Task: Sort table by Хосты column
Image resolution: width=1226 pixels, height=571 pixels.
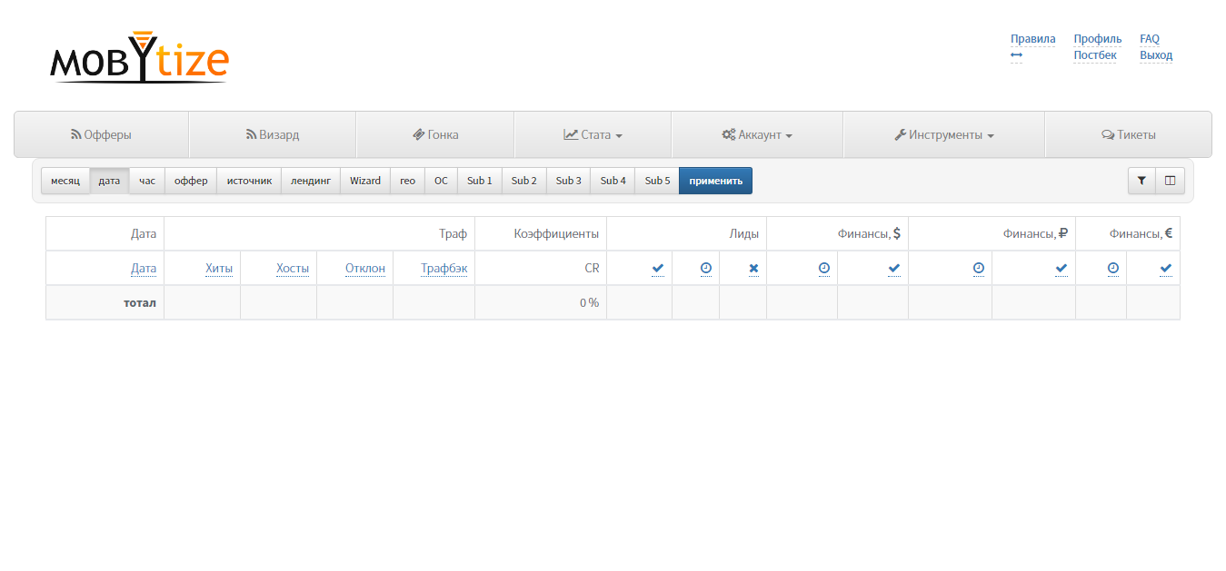Action: (x=293, y=268)
